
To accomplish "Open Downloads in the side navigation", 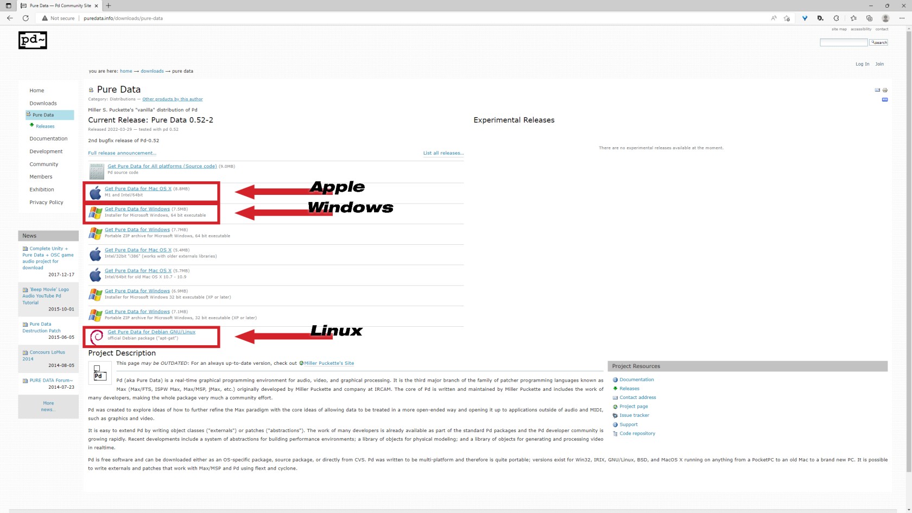I will click(43, 103).
